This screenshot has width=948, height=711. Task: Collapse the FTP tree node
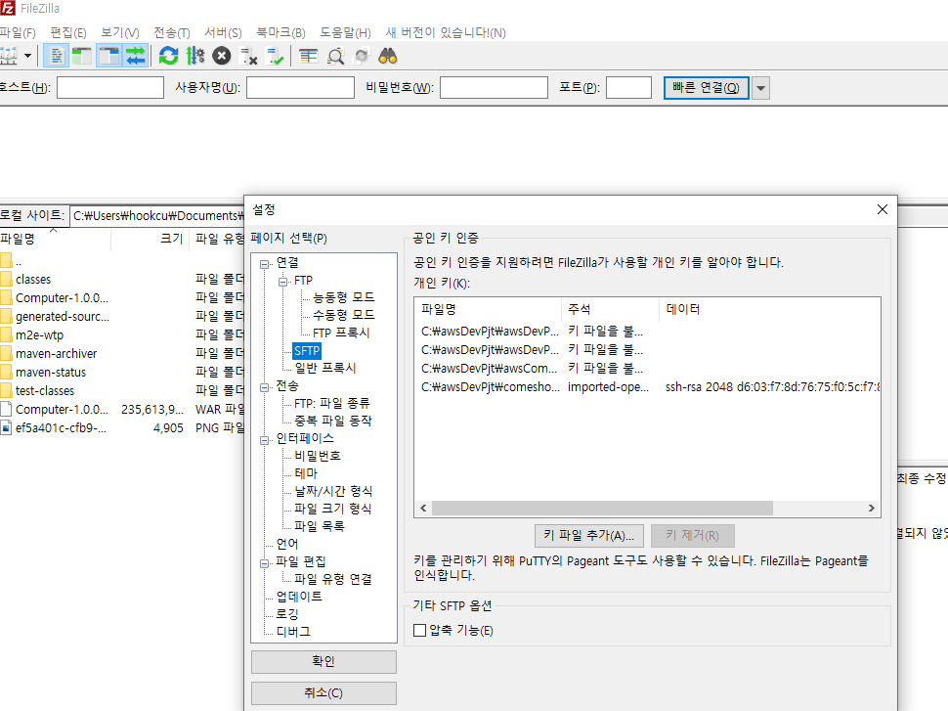pos(283,282)
